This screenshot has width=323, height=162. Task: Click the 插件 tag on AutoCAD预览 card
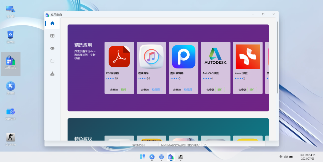point(220,90)
